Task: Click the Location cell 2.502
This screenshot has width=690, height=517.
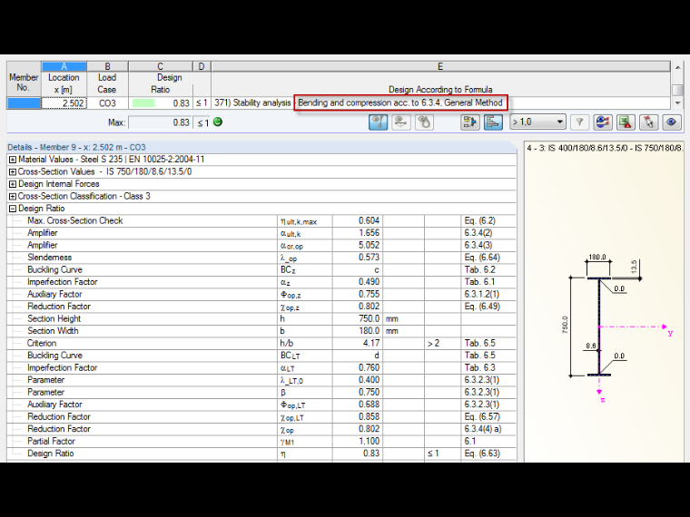Action: tap(64, 103)
